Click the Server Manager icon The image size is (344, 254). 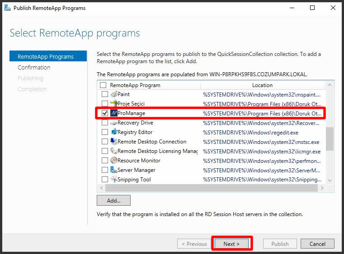(x=113, y=170)
